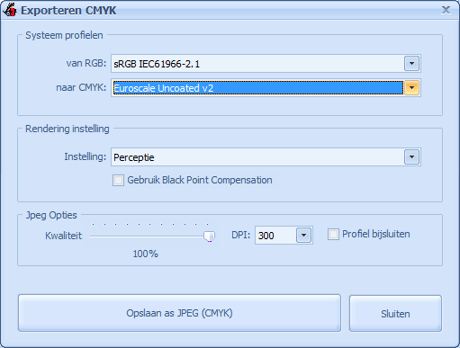Click the application icon in title bar
460x348 pixels.
pos(9,10)
